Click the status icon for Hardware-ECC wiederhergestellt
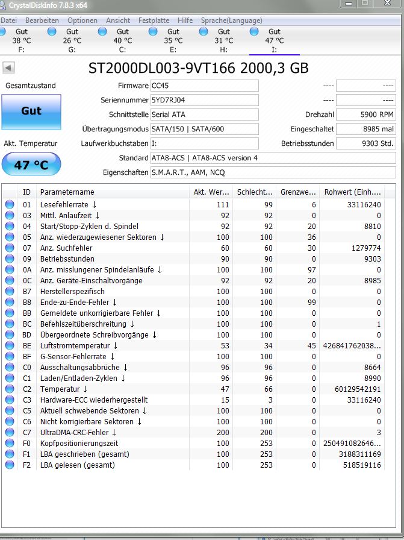Screen dimensions: 404x540 (10, 400)
